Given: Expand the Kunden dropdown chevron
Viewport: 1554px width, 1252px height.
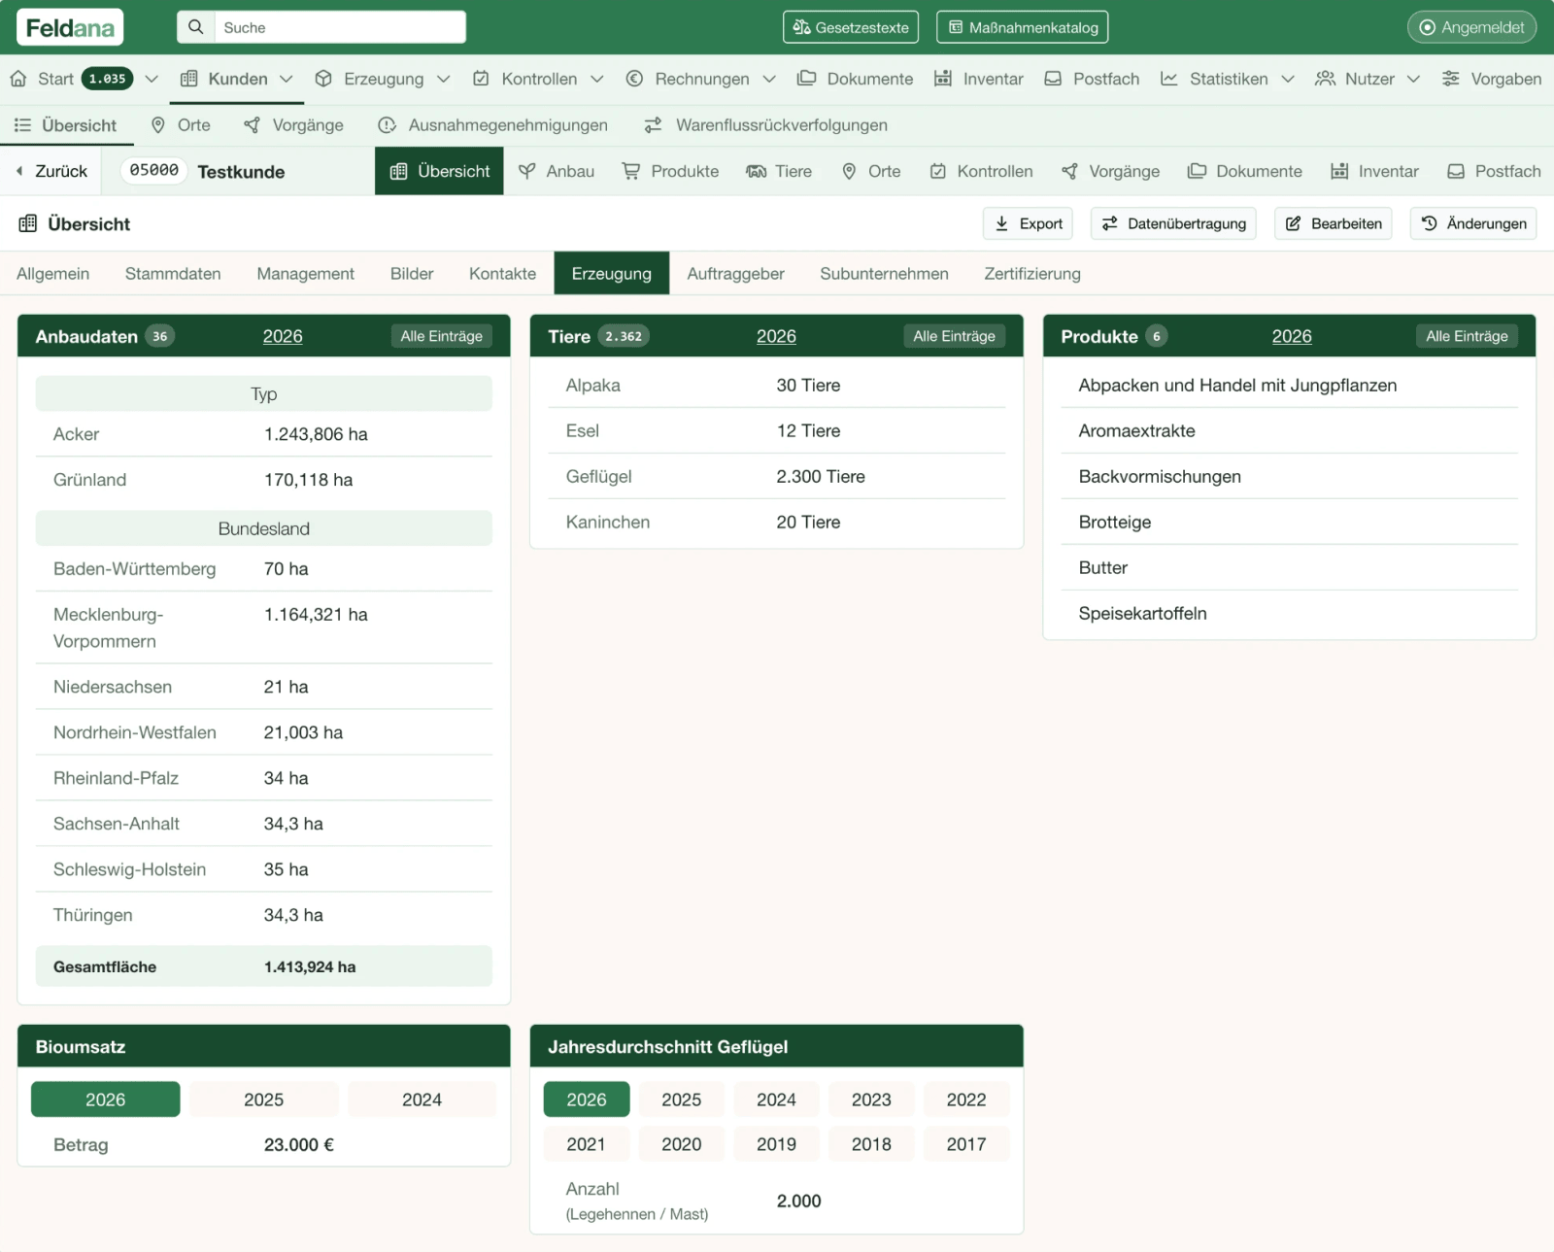Looking at the screenshot, I should pos(286,79).
